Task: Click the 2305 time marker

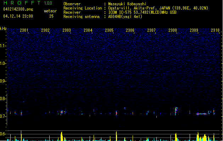Action: 109,30
